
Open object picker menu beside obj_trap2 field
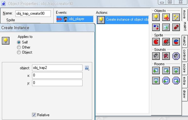click(87, 68)
